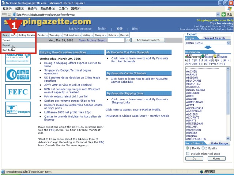Select AMSTERDAM in destination list
Screen dimensions: 234x175
tap(194, 124)
